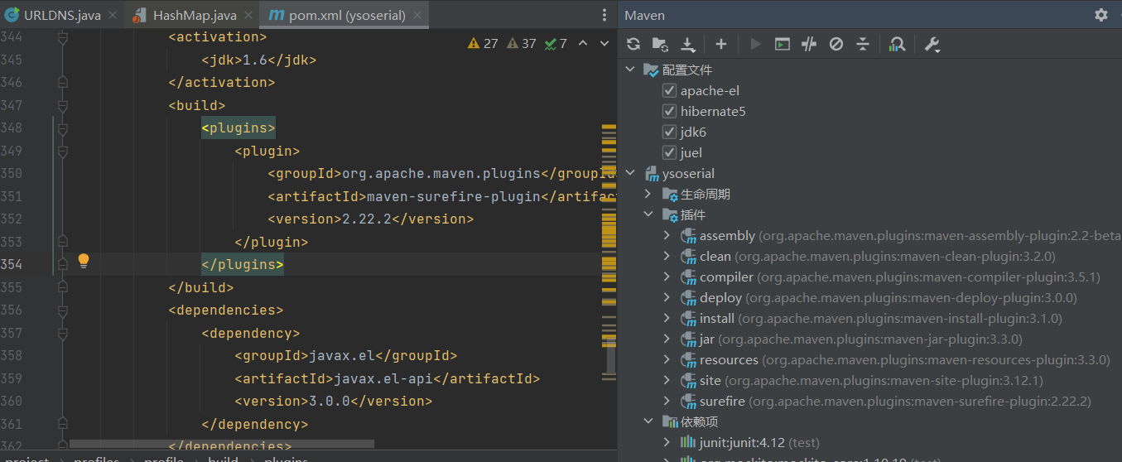Click the 27 warnings indicator
This screenshot has width=1122, height=462.
click(483, 43)
